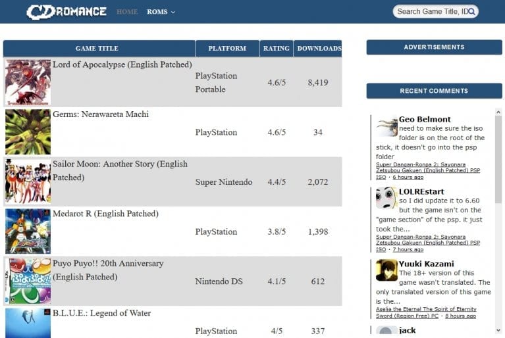
Task: Select the Medarot R cover thumbnail
Action: pos(28,231)
